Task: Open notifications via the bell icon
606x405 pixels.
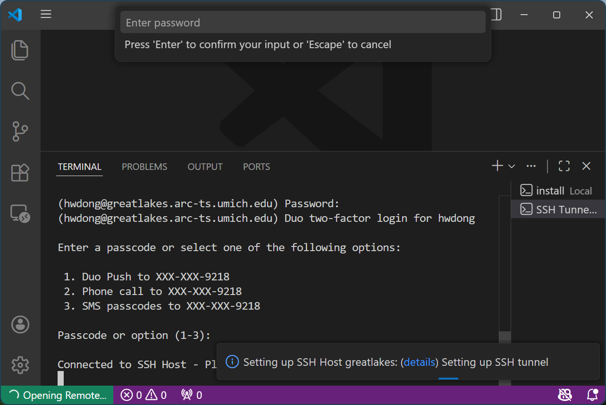Action: [x=592, y=395]
